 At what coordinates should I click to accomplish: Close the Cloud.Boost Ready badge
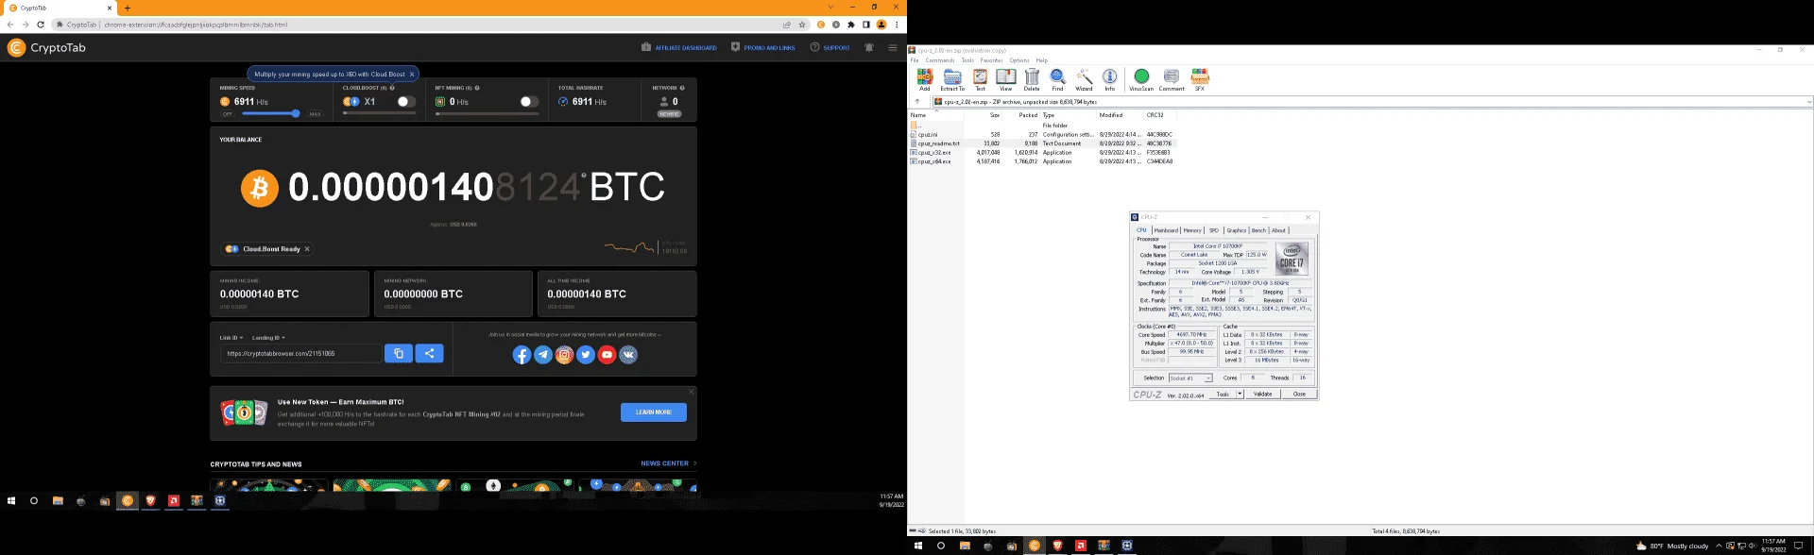(307, 249)
